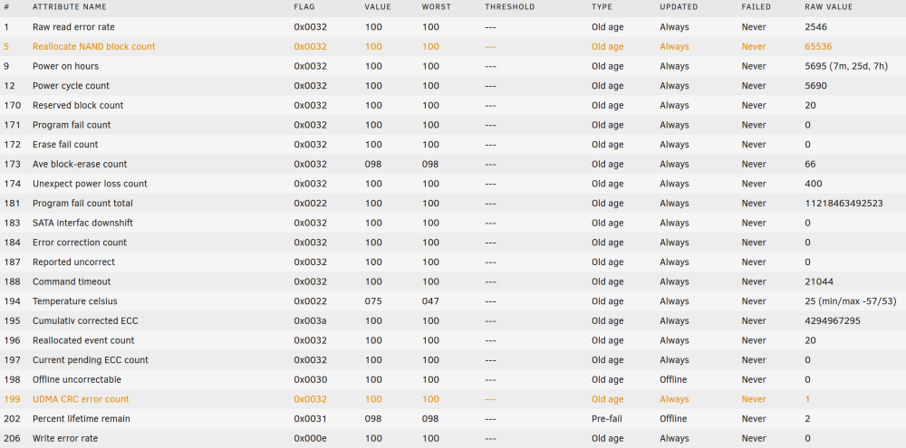Click the FAILED column header
This screenshot has height=448, width=906.
point(756,7)
